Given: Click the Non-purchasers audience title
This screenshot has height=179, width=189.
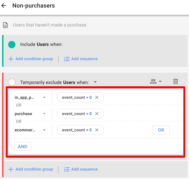Looking at the screenshot, I should click(x=33, y=6).
